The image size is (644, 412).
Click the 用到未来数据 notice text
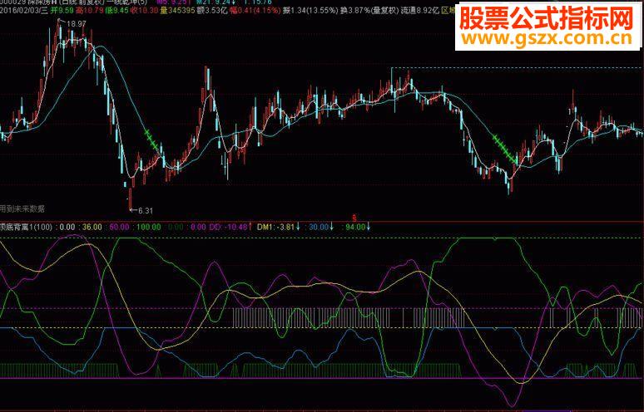click(x=22, y=209)
